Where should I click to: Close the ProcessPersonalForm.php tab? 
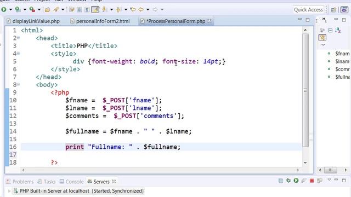(x=210, y=21)
